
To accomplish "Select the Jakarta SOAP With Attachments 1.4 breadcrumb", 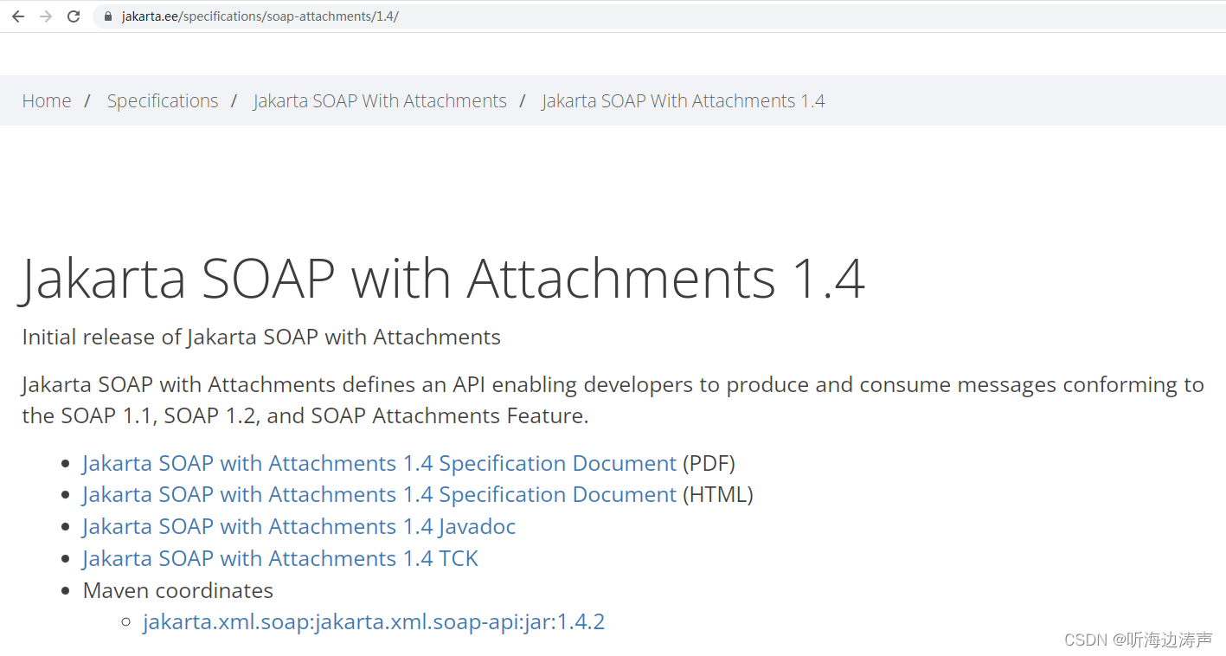I will [x=684, y=100].
